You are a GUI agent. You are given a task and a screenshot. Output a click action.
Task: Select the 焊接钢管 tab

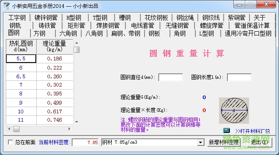point(108,26)
